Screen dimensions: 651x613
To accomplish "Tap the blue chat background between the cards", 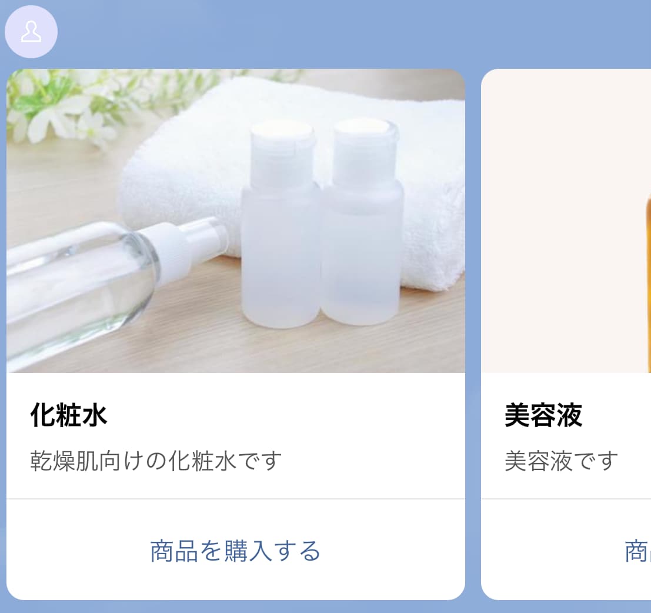I will click(x=473, y=332).
